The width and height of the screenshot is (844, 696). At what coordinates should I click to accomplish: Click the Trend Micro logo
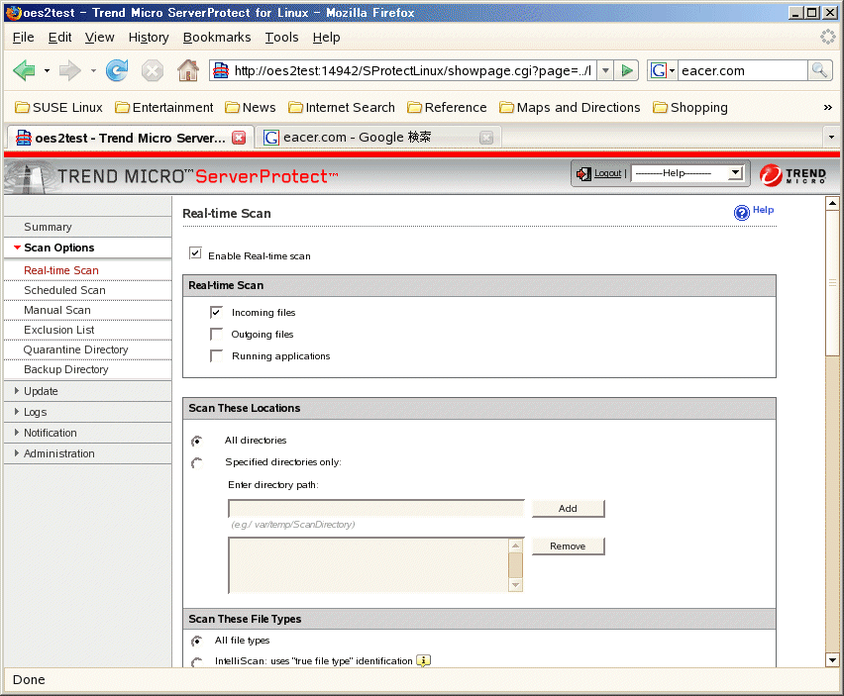point(792,175)
